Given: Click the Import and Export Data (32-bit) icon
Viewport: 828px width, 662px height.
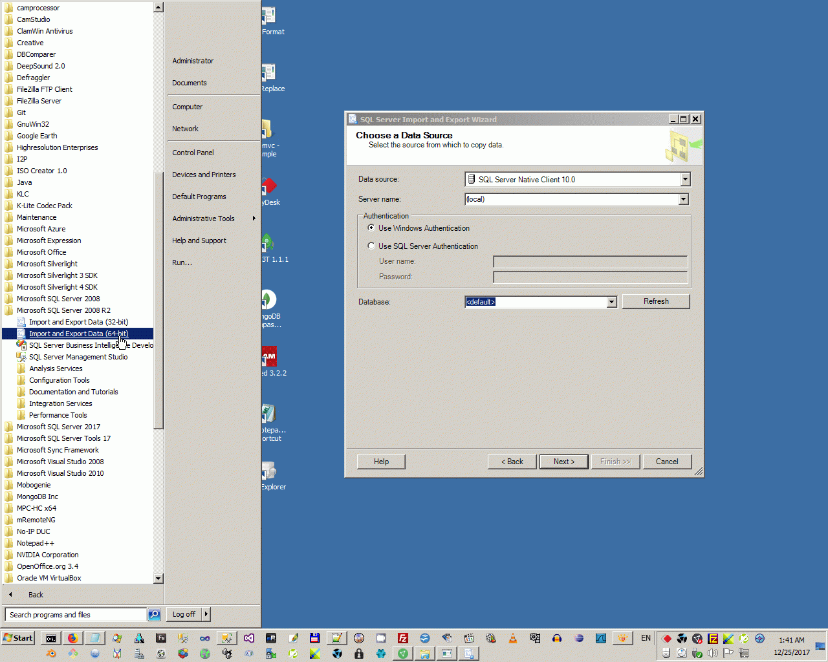Looking at the screenshot, I should click(21, 322).
